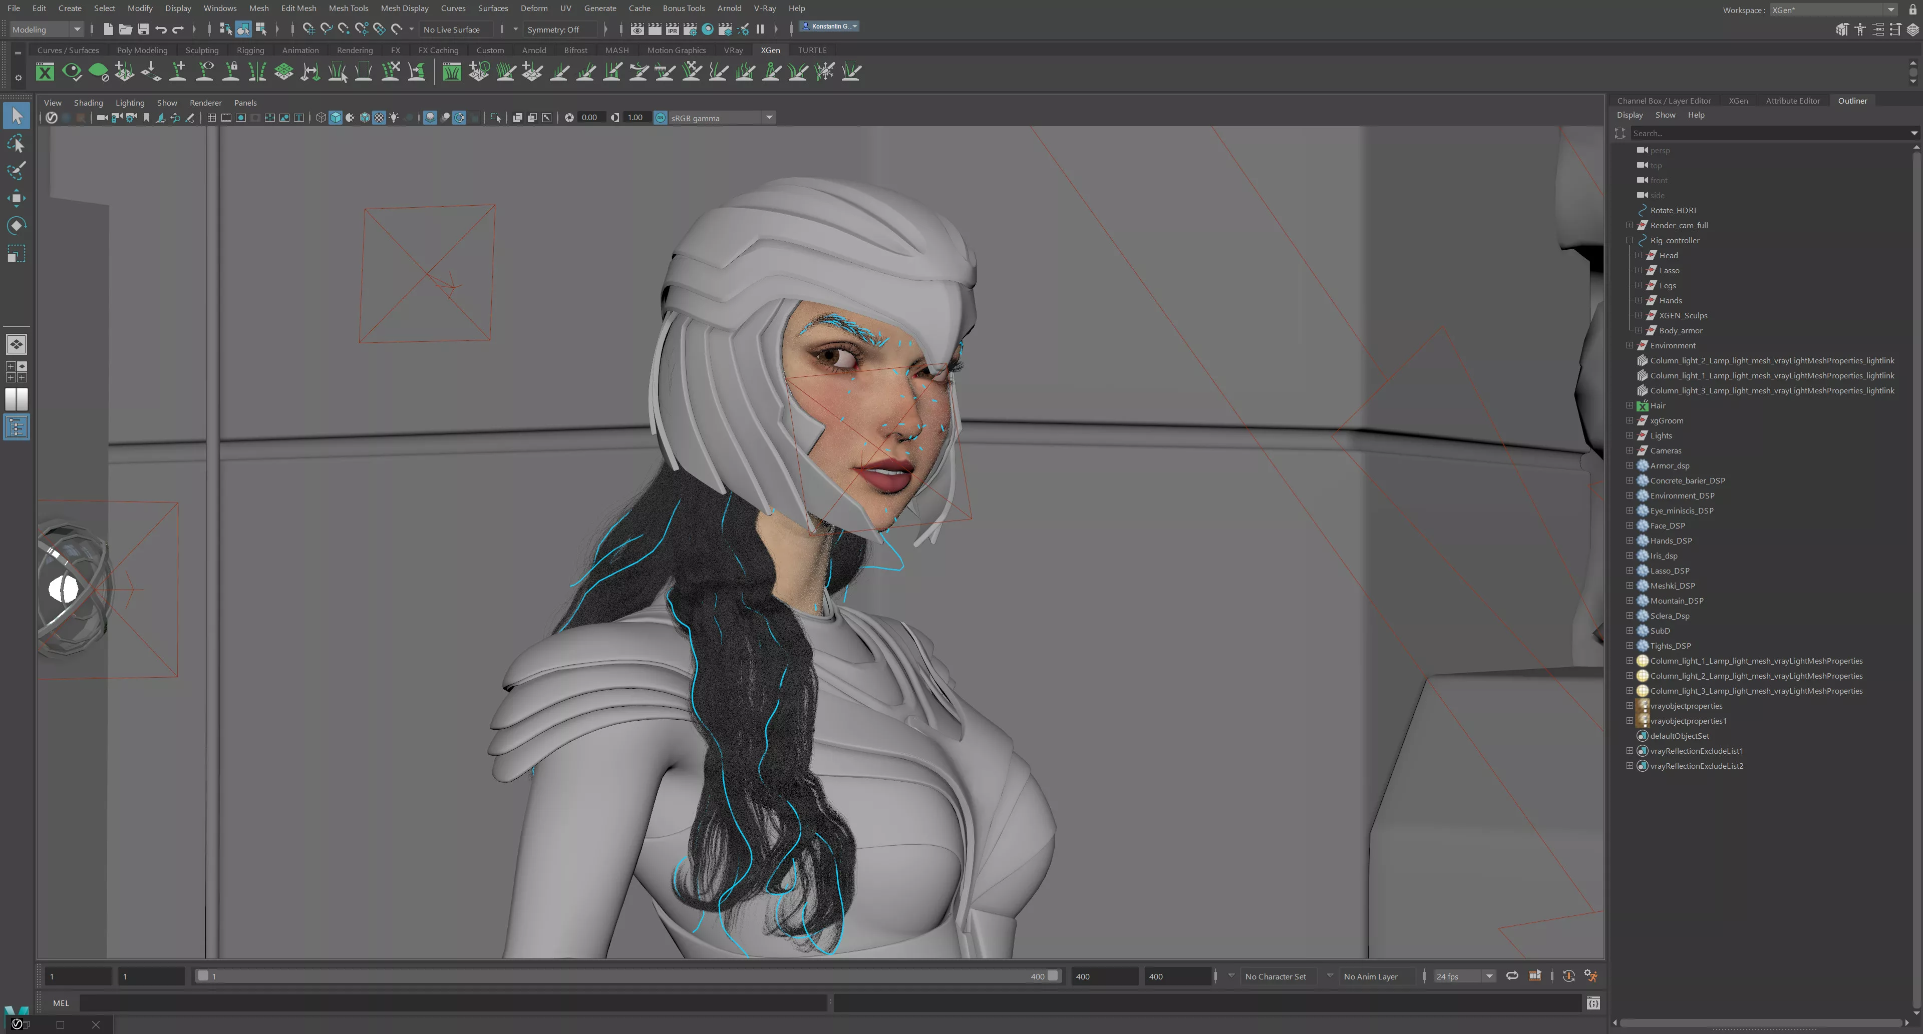Viewport: 1923px width, 1034px height.
Task: Click the Undo arrow icon
Action: 160,29
